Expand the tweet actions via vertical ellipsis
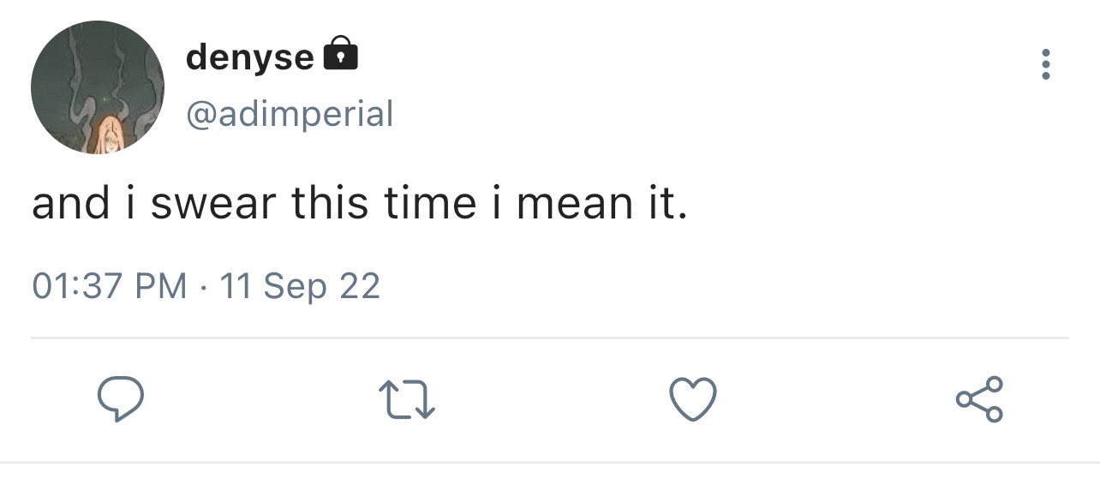1100x478 pixels. [x=1044, y=64]
